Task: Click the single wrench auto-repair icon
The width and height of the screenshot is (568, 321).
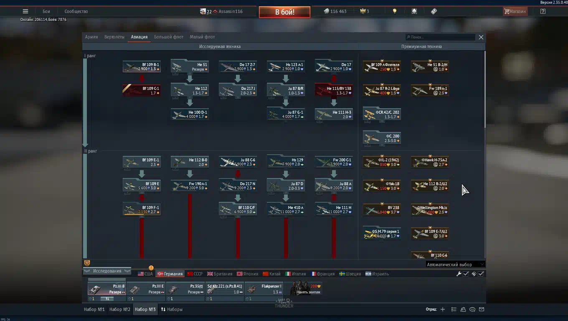Action: click(459, 274)
